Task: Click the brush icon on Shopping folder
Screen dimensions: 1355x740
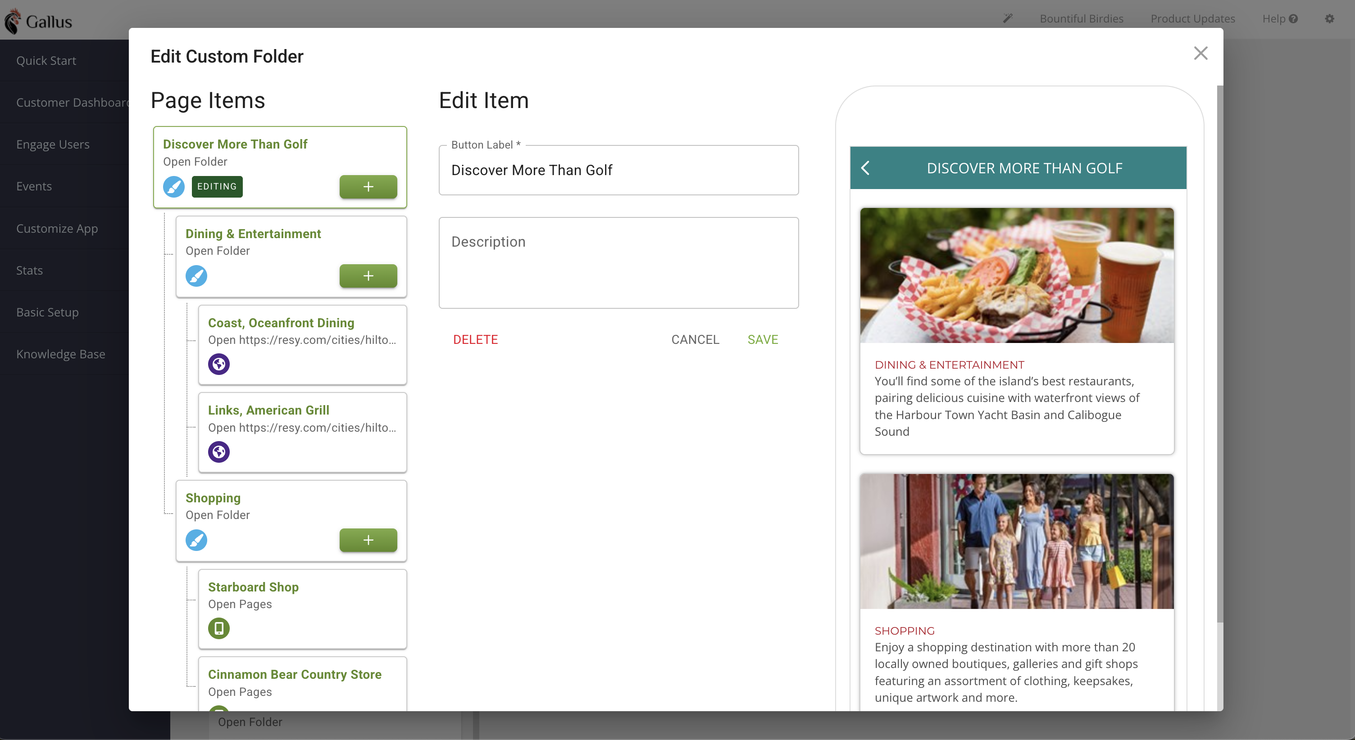Action: (196, 540)
